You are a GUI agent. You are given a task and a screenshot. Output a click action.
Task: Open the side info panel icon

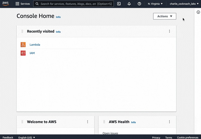(x=198, y=12)
